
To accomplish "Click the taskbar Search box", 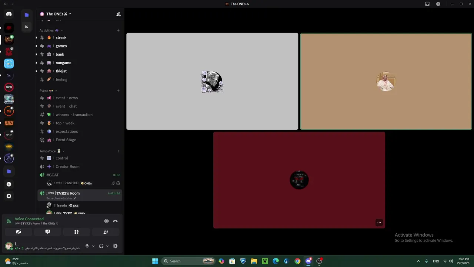I will (x=189, y=261).
